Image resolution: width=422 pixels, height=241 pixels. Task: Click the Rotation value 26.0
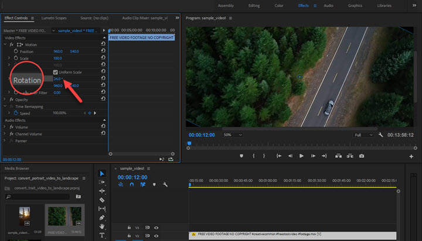click(x=57, y=79)
